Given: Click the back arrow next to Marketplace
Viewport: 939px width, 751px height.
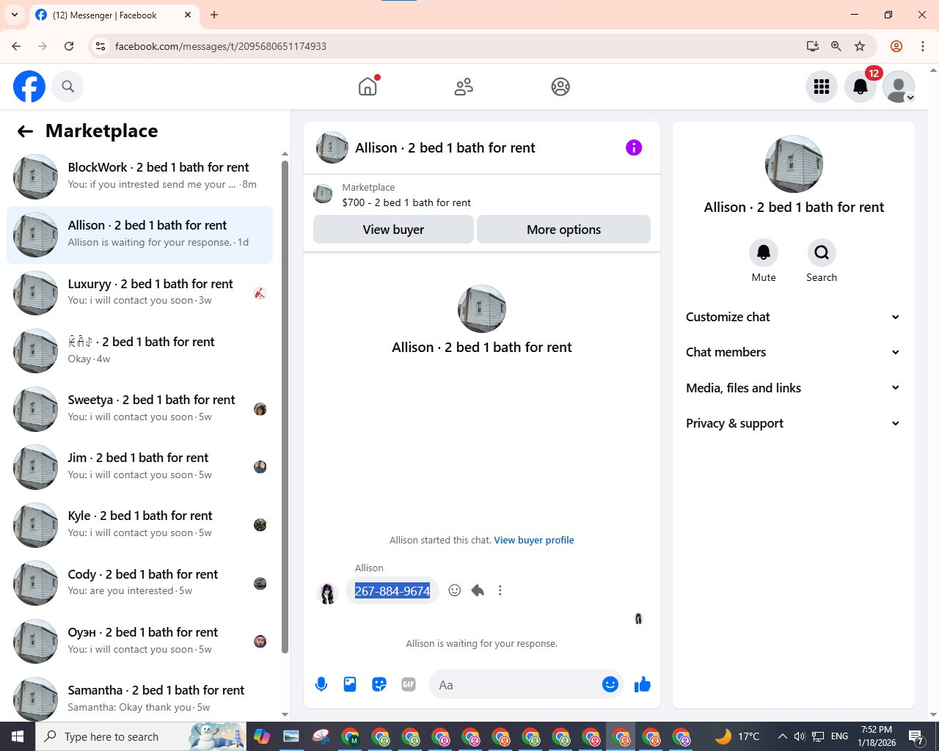Looking at the screenshot, I should point(25,131).
